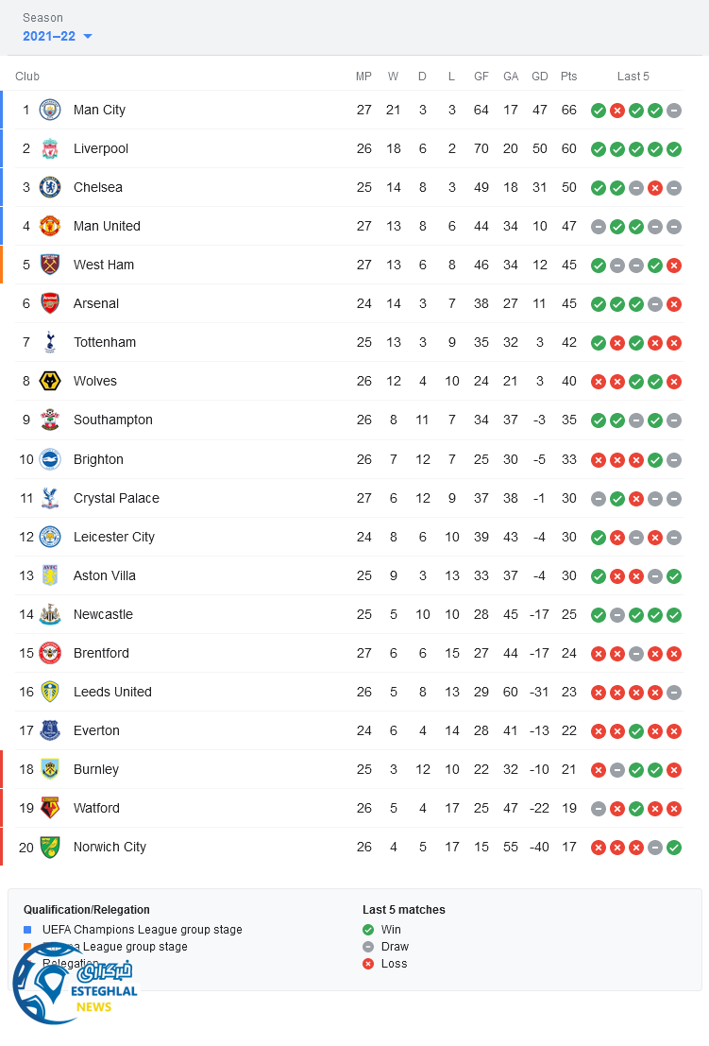This screenshot has width=709, height=1046.
Task: Click the Wolves club crest
Action: (x=50, y=381)
